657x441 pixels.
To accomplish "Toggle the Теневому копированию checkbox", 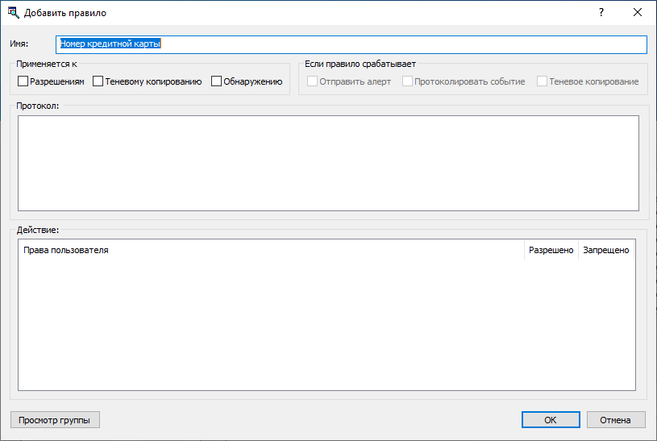I will tap(98, 81).
